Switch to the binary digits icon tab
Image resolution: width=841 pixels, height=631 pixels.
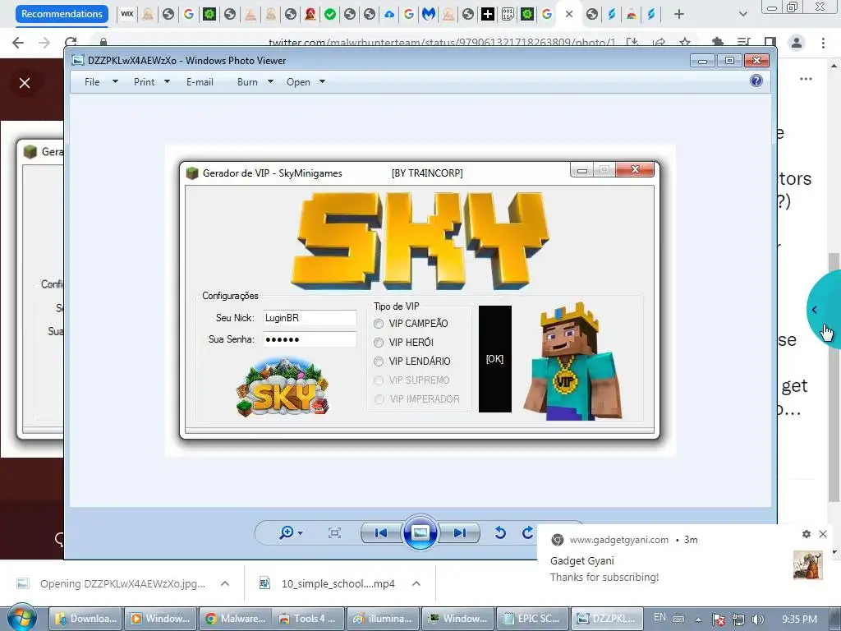click(x=508, y=14)
